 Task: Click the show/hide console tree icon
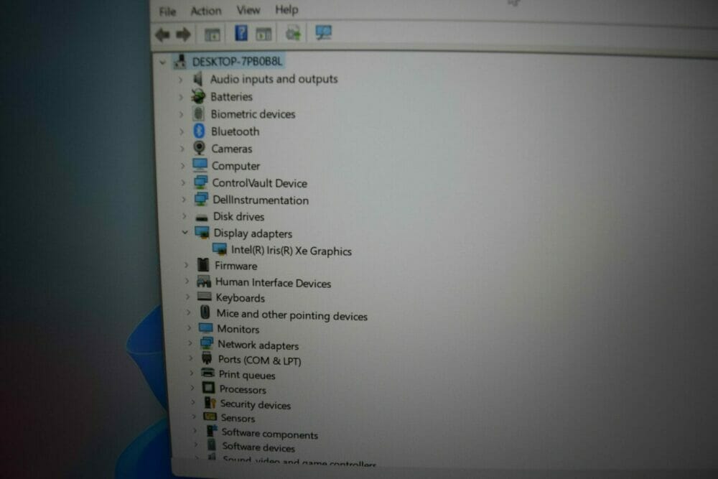(x=212, y=34)
